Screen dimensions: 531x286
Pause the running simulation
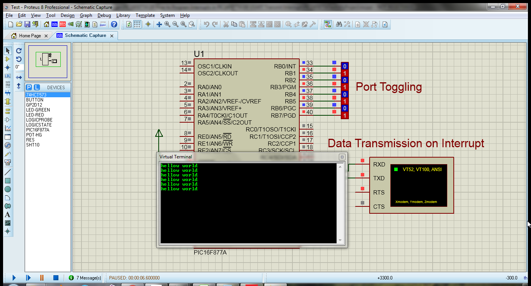point(41,278)
